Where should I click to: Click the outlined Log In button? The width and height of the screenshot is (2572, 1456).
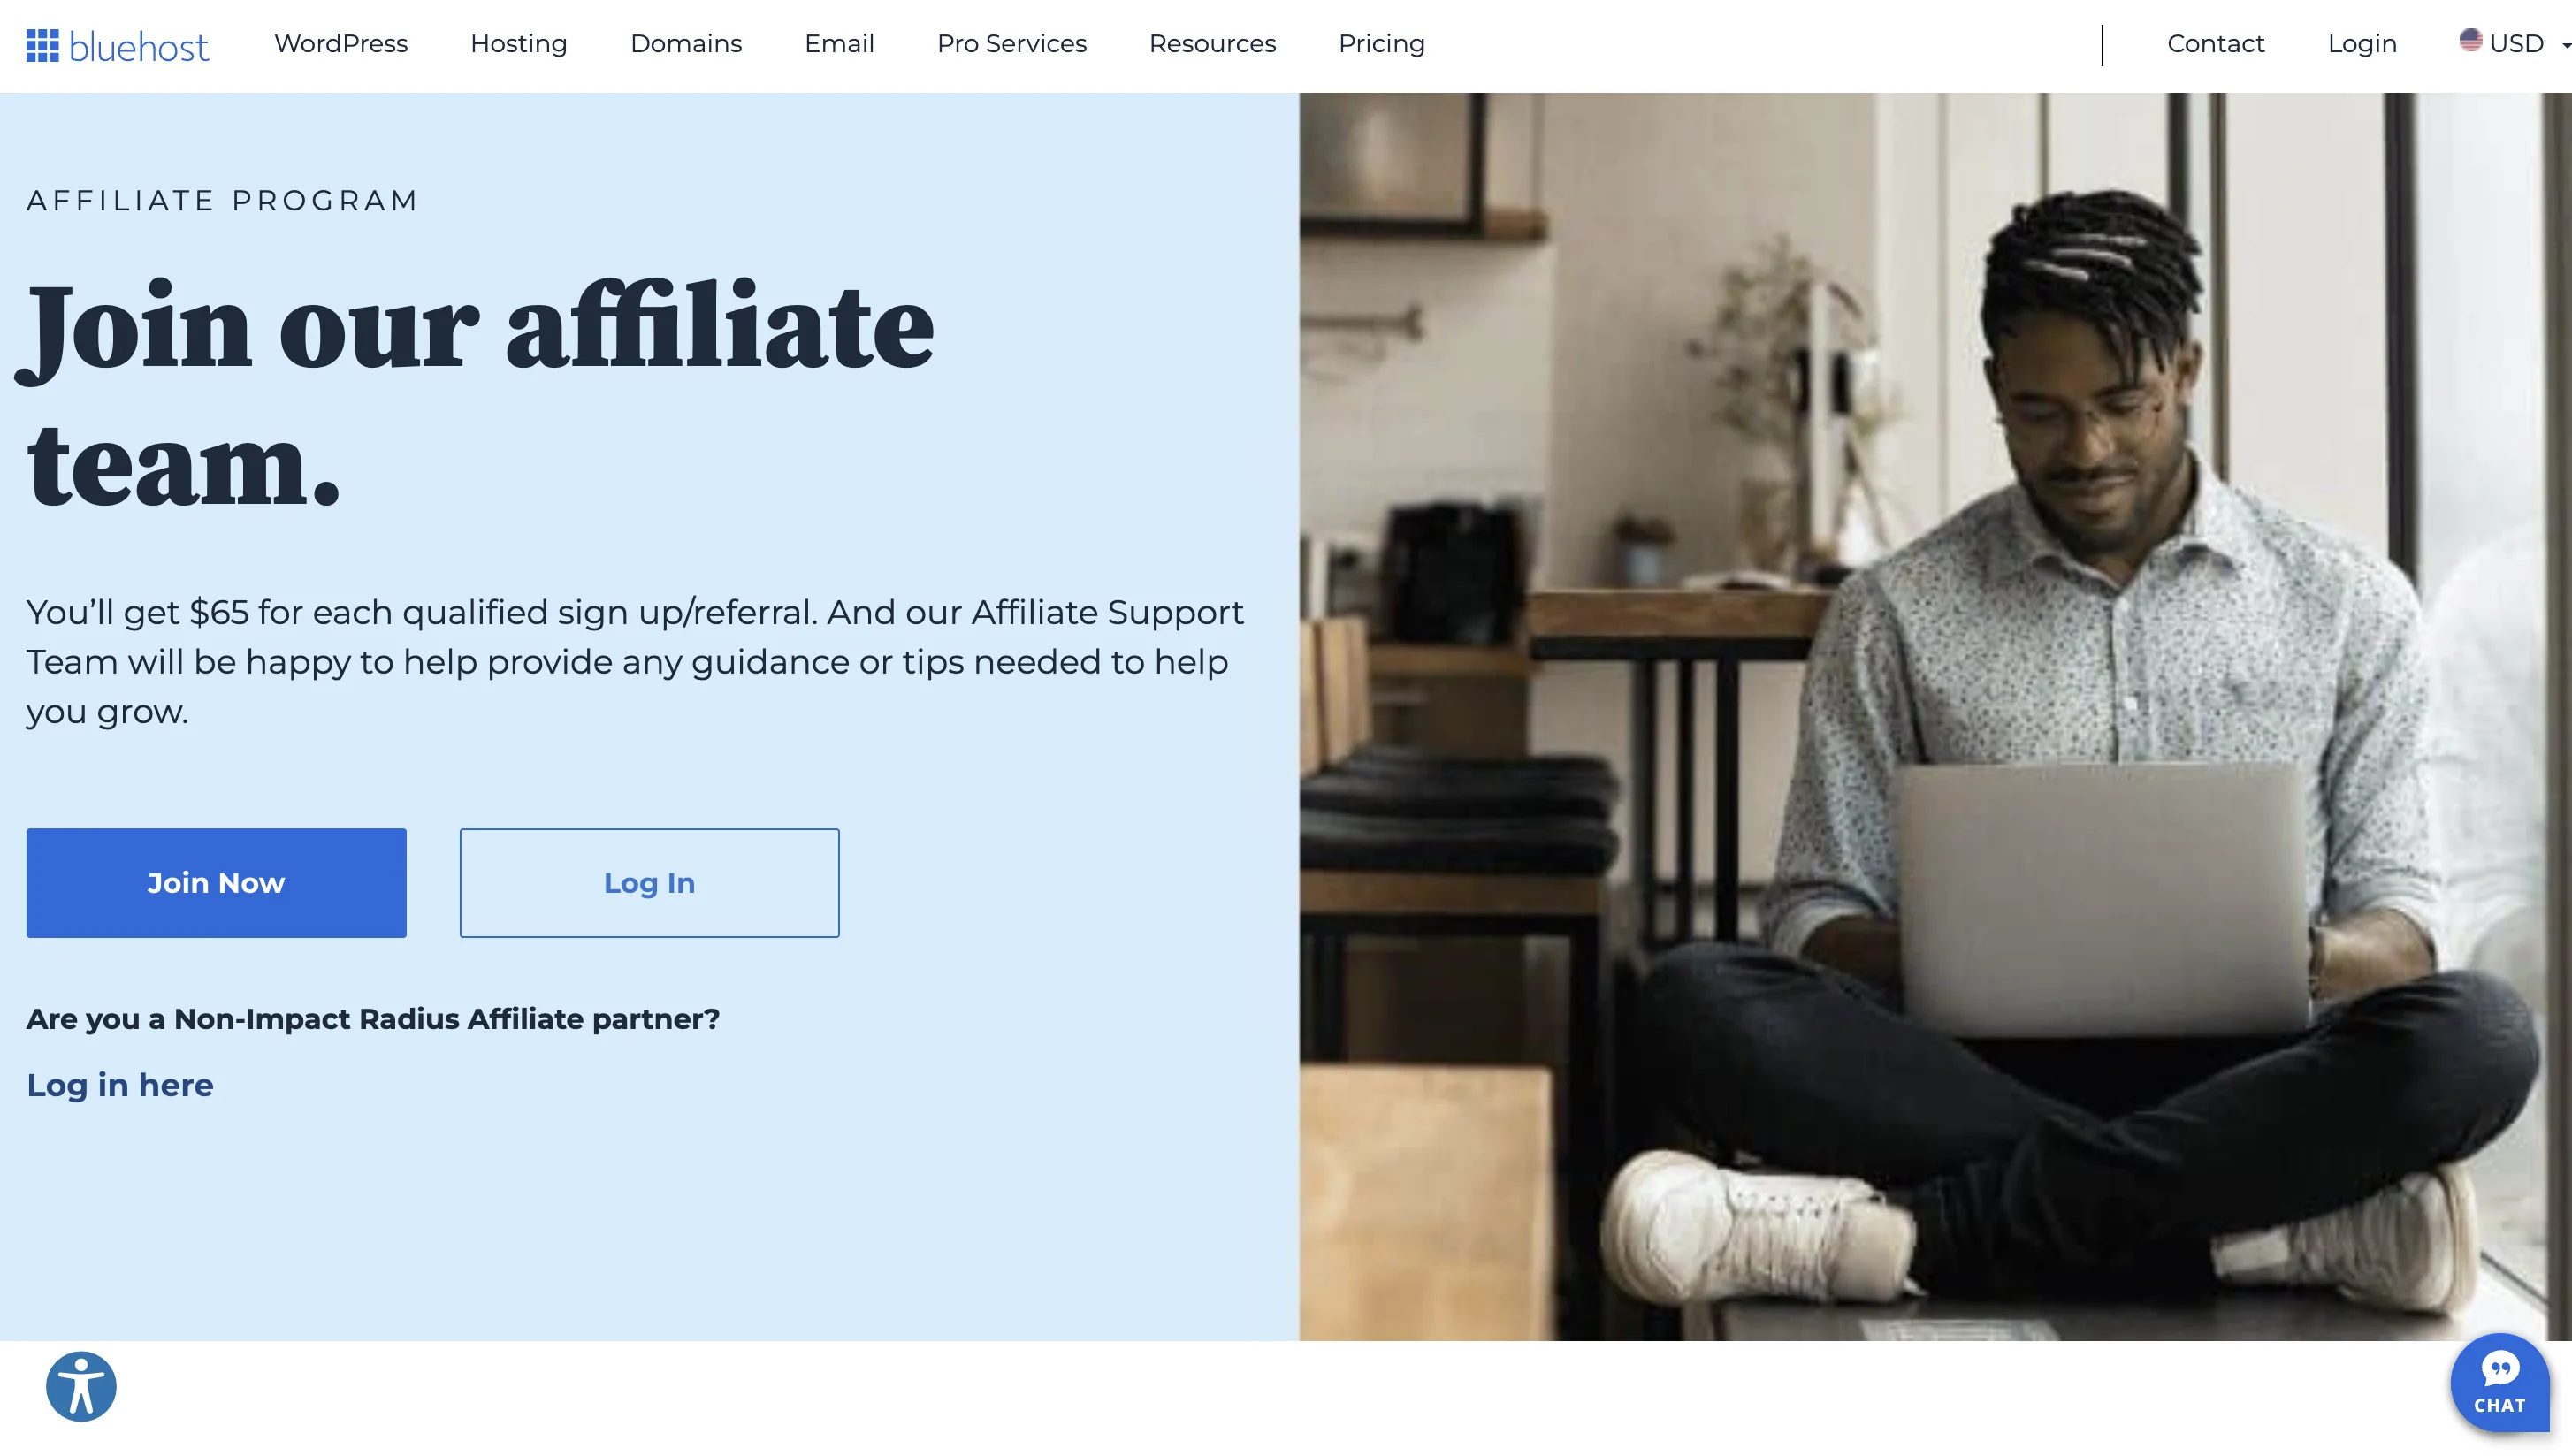(x=649, y=882)
